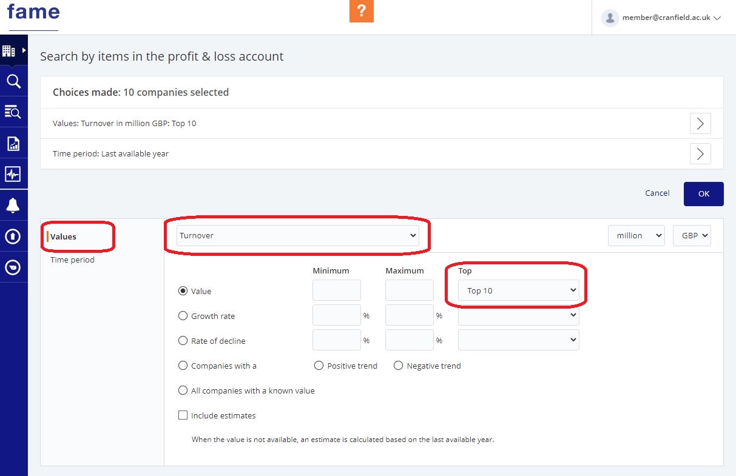Open the Turnover item dropdown

[x=297, y=235]
